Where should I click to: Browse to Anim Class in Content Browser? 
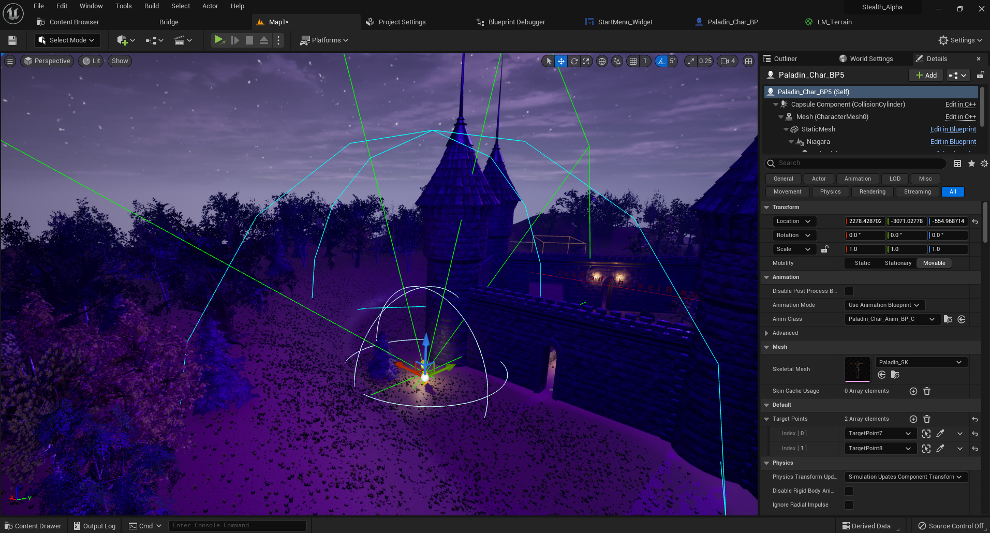(948, 319)
